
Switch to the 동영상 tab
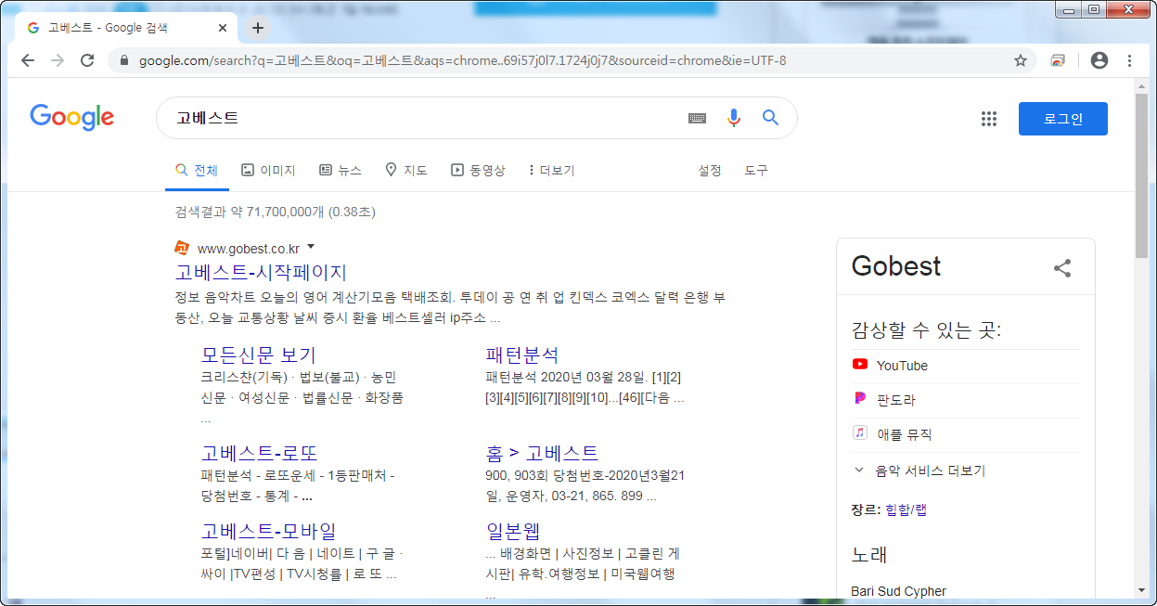(478, 171)
